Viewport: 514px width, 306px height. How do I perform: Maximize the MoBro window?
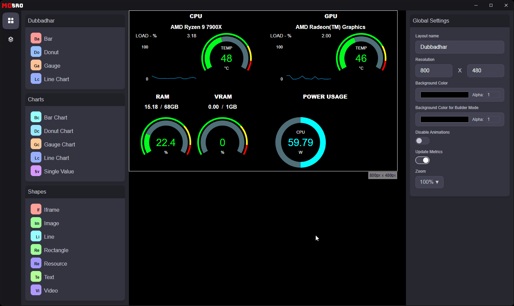point(491,5)
